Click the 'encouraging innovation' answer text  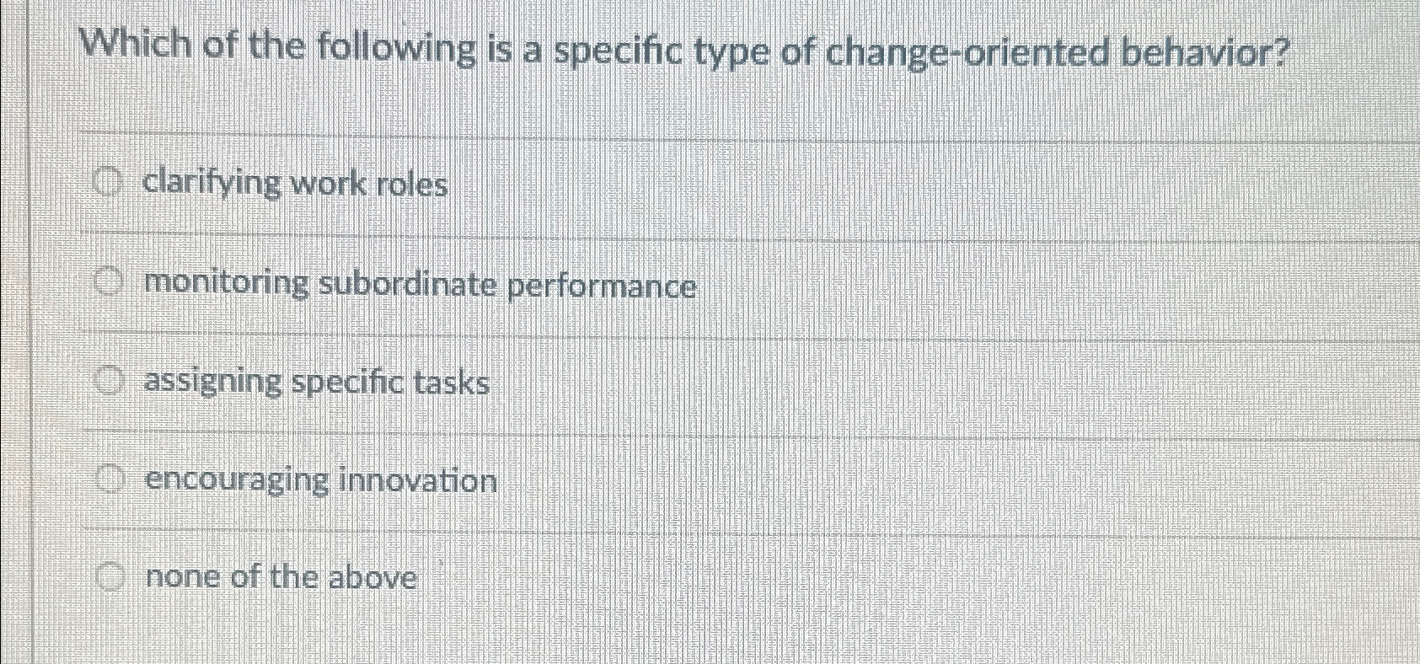[x=321, y=481]
